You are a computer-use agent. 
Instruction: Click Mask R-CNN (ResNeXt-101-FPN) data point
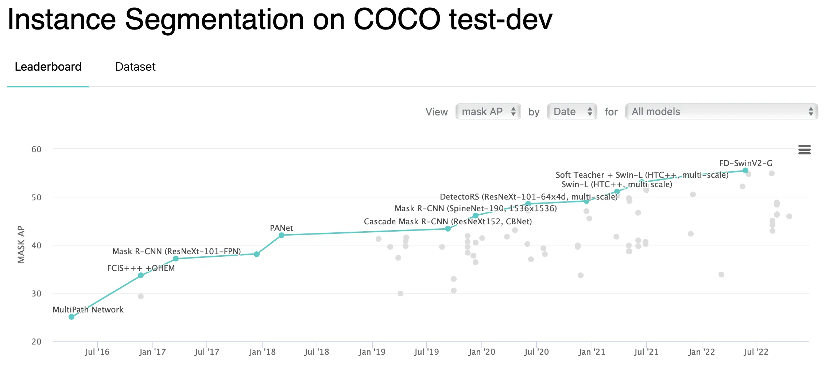pyautogui.click(x=176, y=259)
